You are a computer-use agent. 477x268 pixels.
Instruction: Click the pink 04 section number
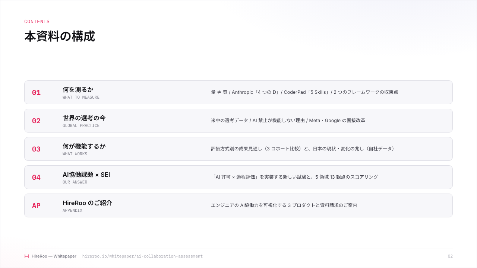36,178
